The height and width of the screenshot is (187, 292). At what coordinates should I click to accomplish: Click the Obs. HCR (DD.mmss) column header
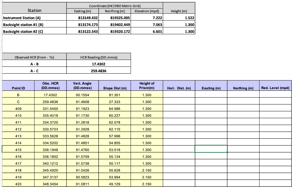click(x=50, y=86)
